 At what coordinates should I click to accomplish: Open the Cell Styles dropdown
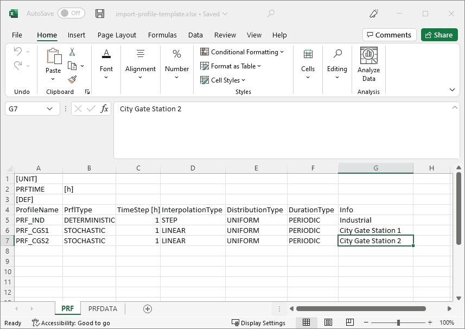222,80
